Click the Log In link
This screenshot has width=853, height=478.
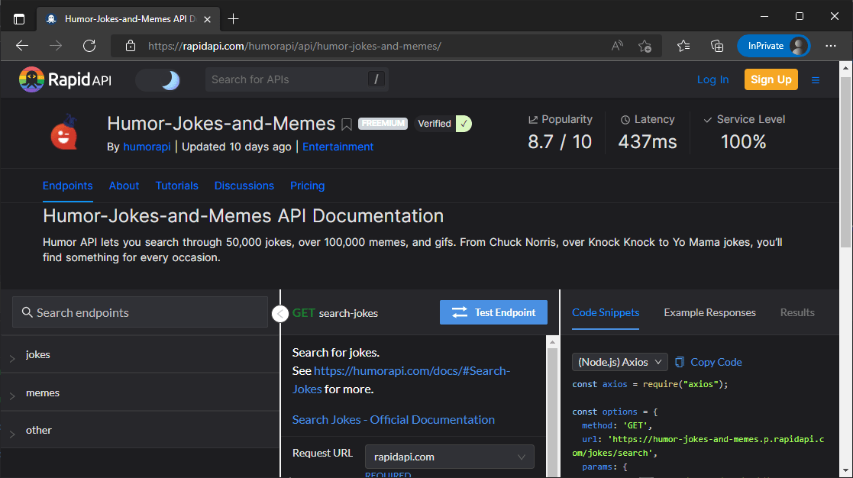coord(712,79)
